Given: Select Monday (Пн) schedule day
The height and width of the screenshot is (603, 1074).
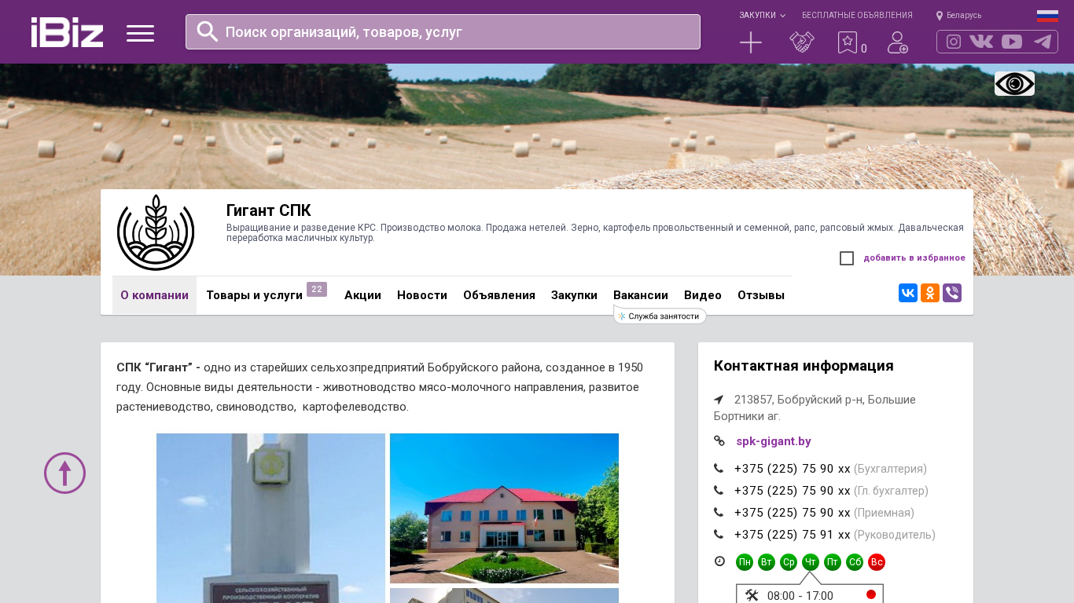Looking at the screenshot, I should click(745, 562).
